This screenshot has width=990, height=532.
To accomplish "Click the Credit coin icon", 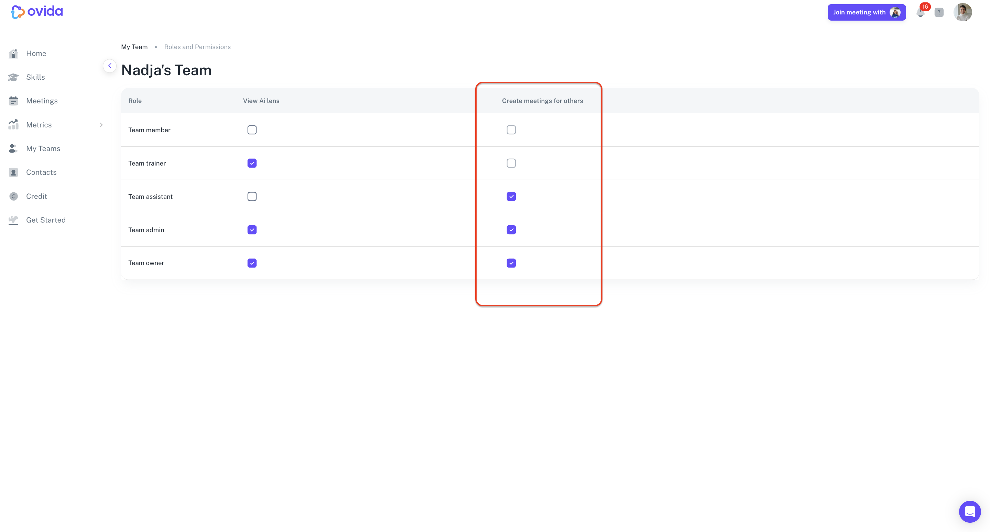I will click(13, 196).
